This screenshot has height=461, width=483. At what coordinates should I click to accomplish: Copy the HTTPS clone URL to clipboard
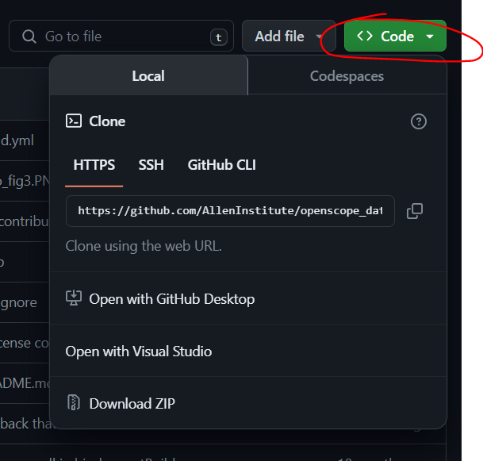(x=414, y=211)
